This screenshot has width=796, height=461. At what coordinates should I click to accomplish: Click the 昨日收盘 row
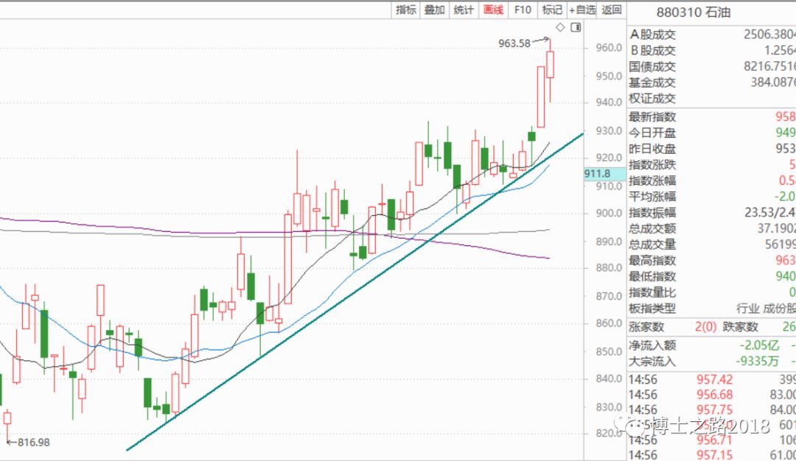click(x=712, y=149)
